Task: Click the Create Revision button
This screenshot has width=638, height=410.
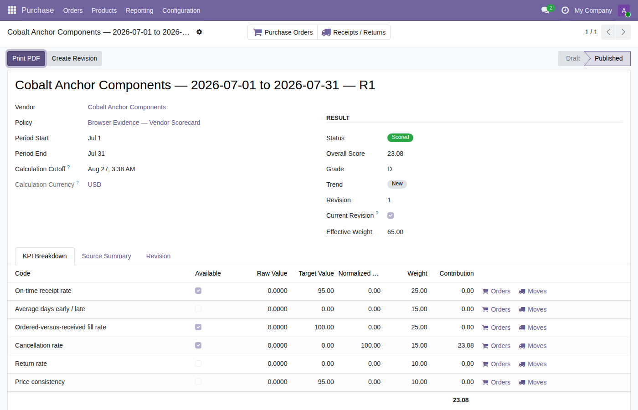Action: tap(74, 58)
